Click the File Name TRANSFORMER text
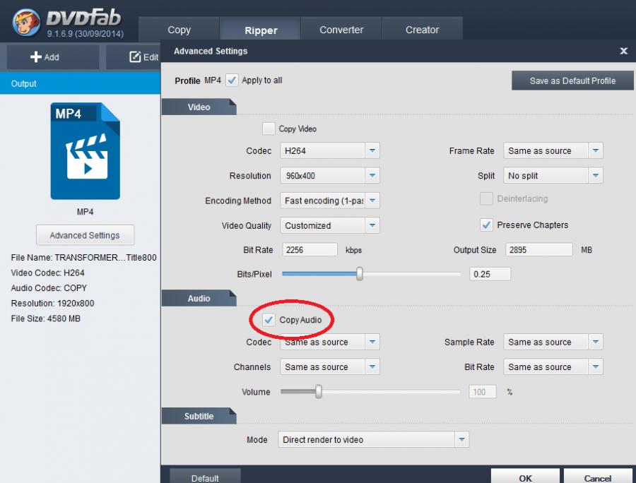Viewport: 636px width, 483px height. [x=83, y=257]
